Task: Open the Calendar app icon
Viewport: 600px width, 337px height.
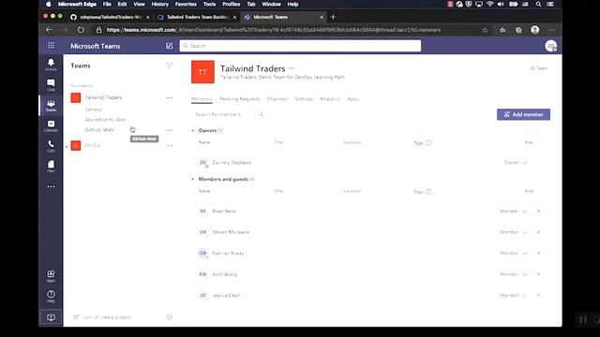Action: tap(51, 125)
